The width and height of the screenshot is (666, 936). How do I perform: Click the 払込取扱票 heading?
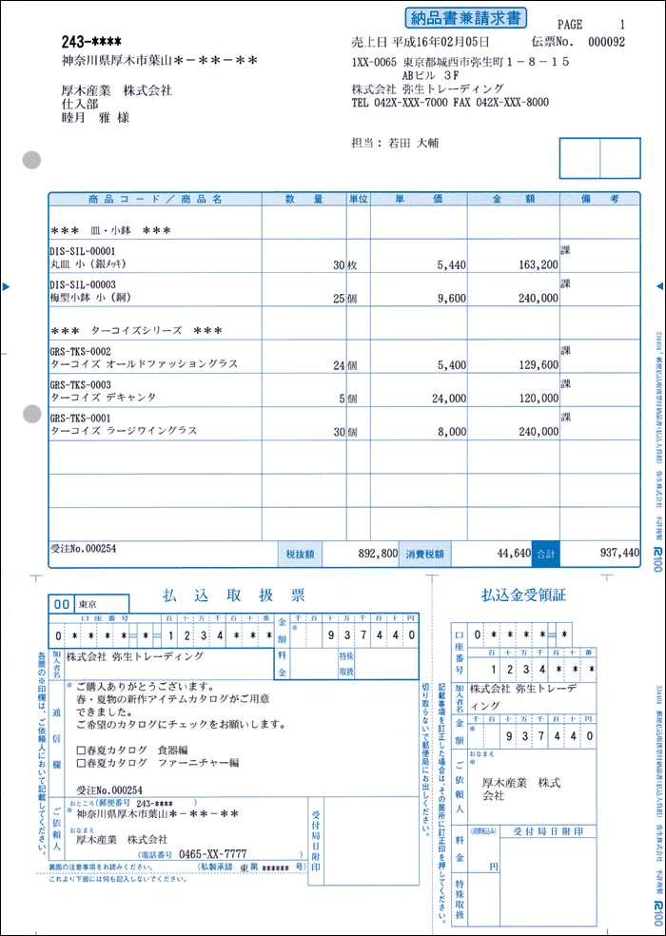[234, 595]
